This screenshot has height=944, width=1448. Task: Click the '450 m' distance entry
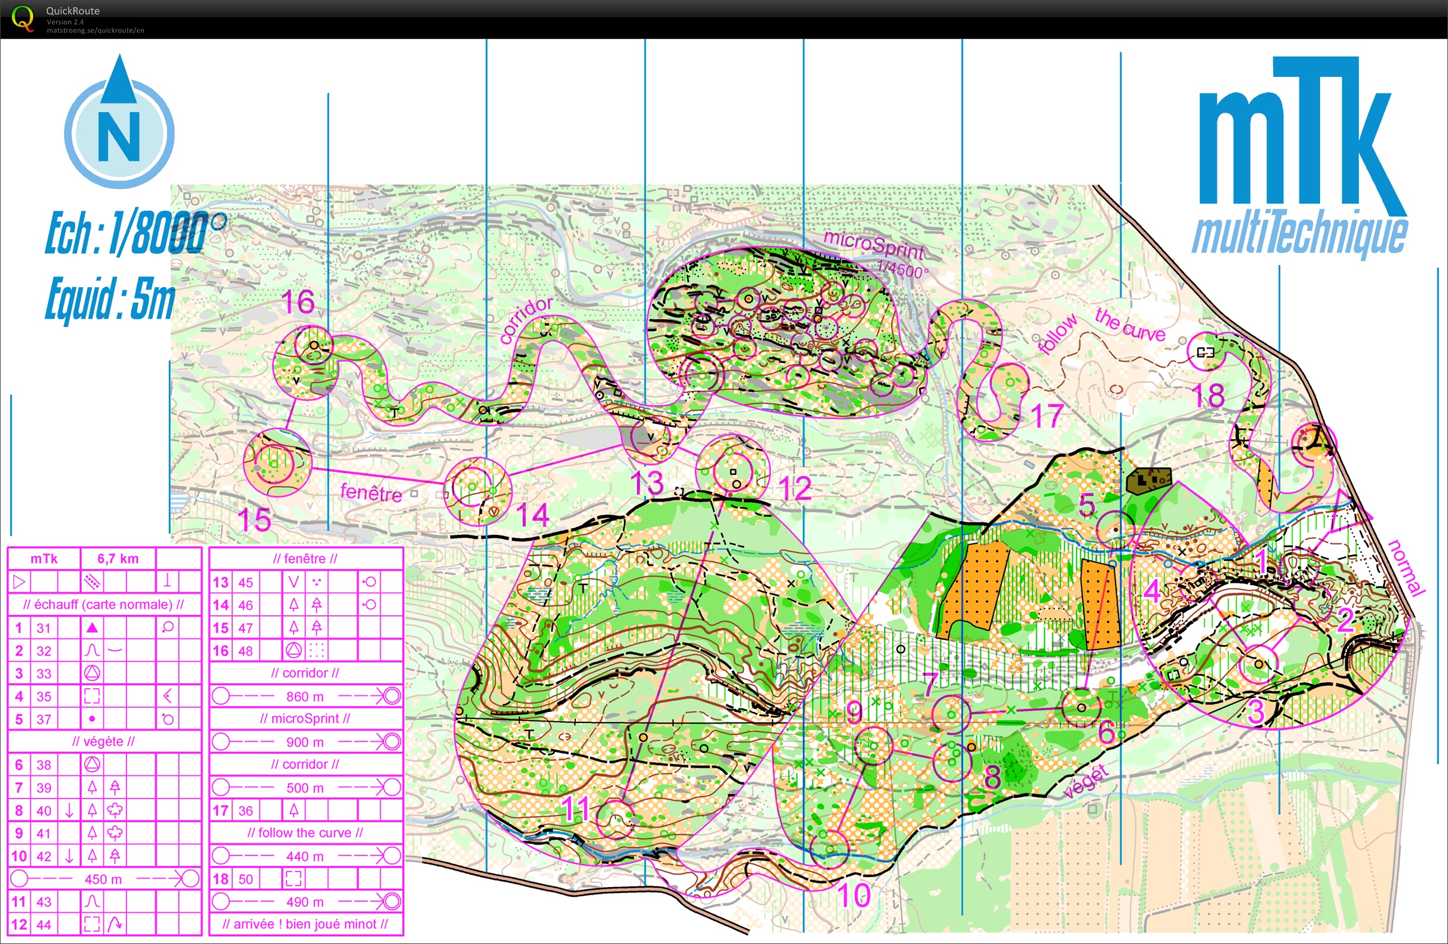coord(104,879)
